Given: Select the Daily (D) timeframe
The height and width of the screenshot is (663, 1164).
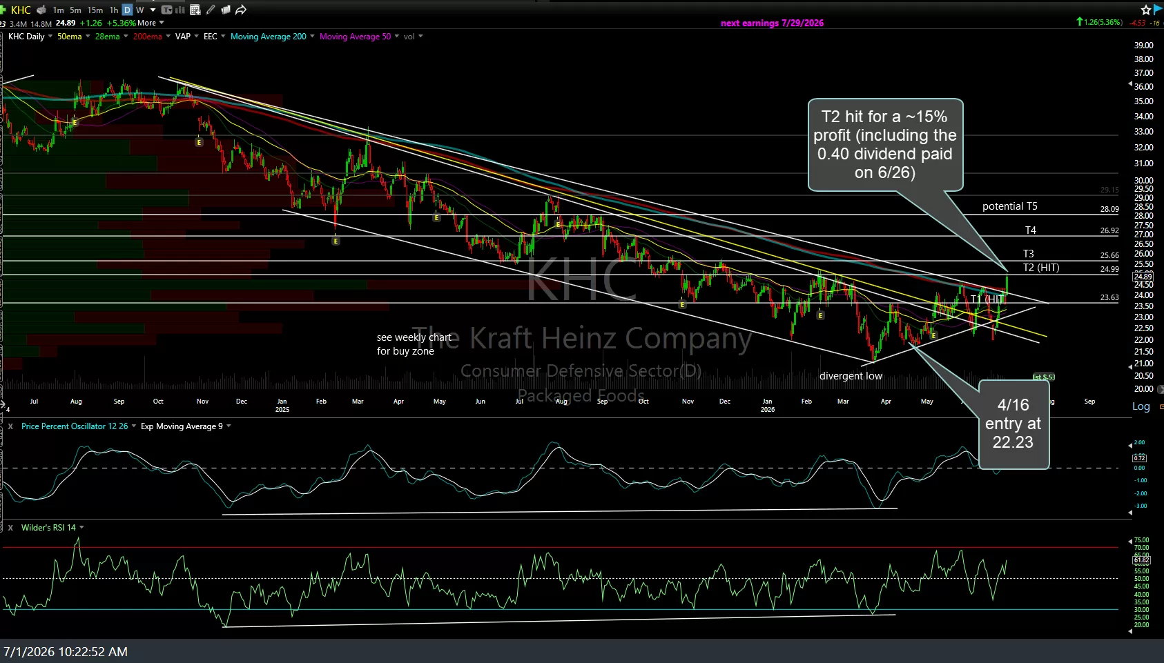Looking at the screenshot, I should [x=127, y=10].
